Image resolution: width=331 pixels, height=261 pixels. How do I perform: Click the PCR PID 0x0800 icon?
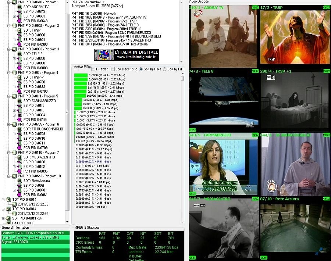19,68
